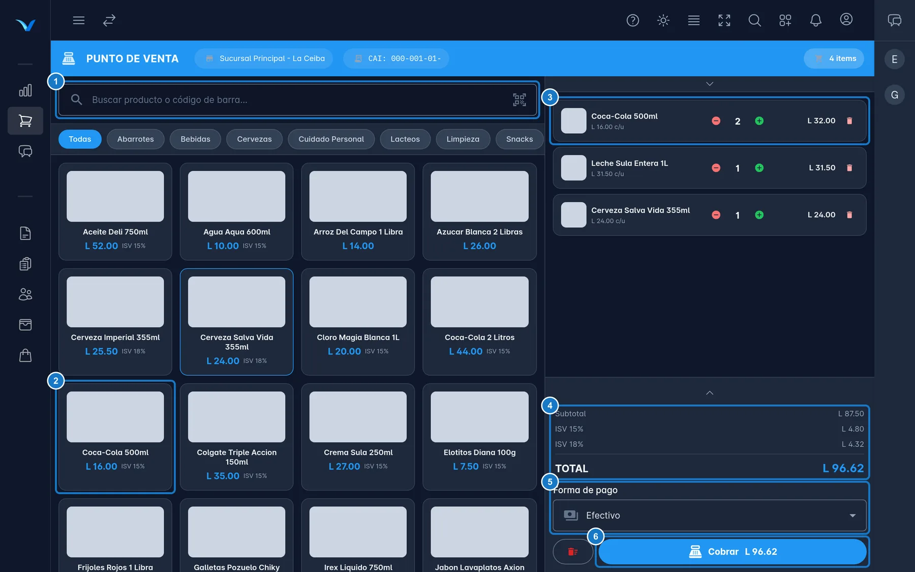Add Aceite Deli 750ml product card

pyautogui.click(x=115, y=212)
